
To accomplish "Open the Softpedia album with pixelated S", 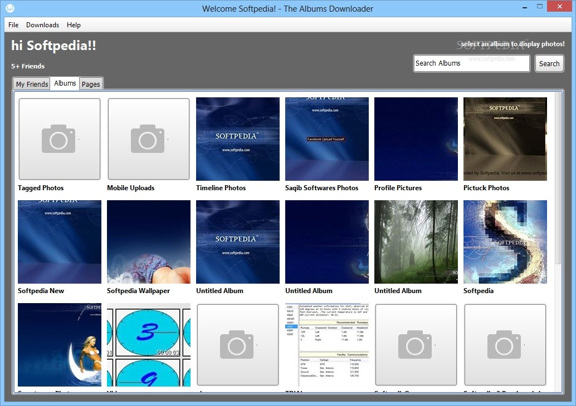I will coord(505,242).
